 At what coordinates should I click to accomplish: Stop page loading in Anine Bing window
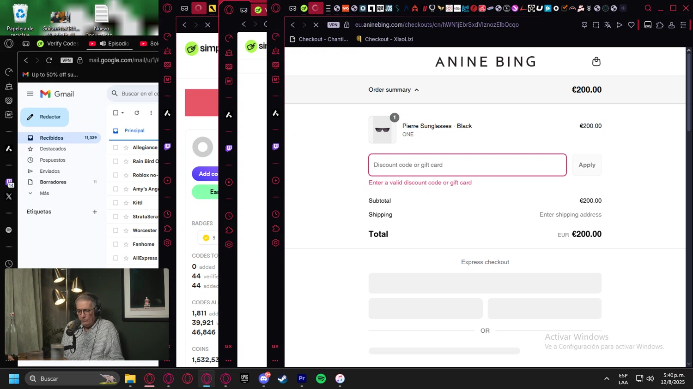pos(316,25)
